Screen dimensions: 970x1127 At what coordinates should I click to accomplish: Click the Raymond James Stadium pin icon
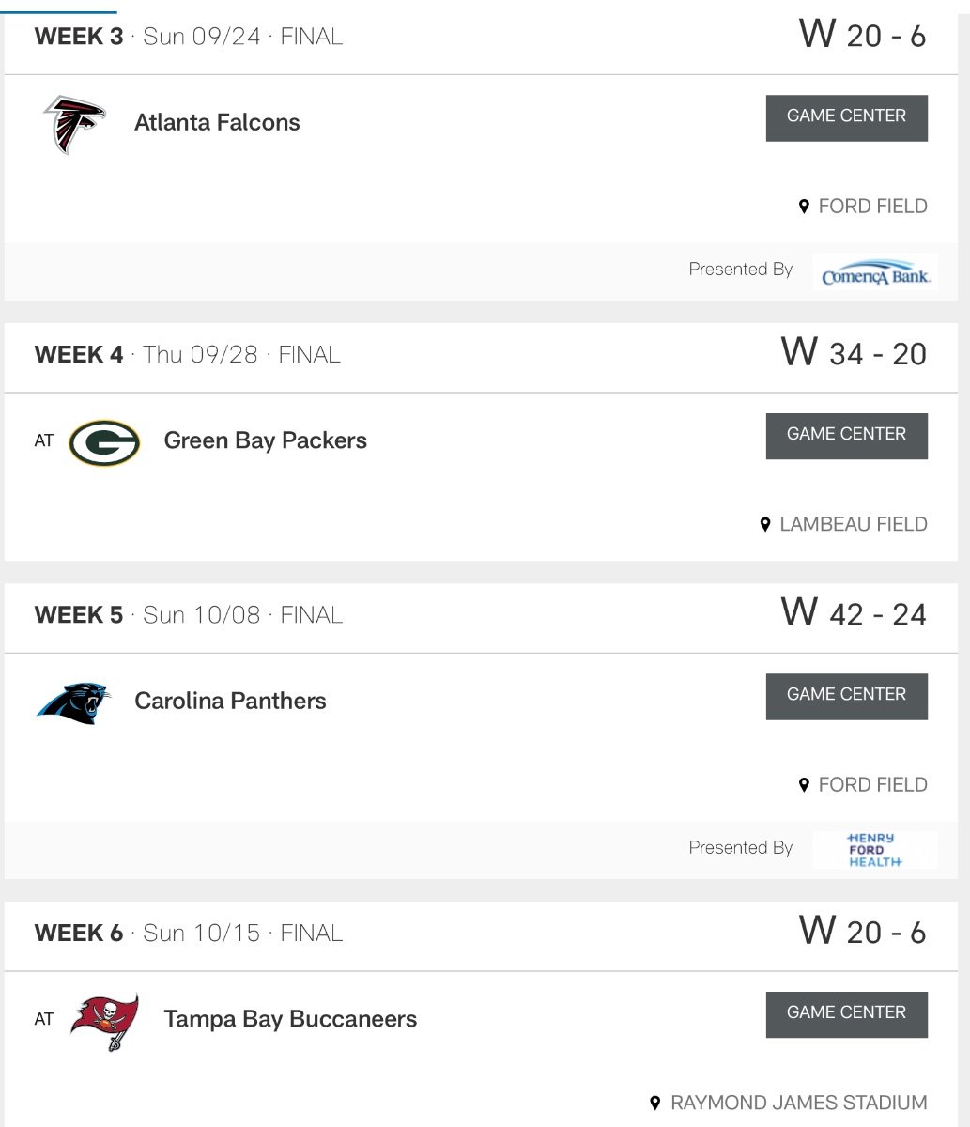click(655, 1103)
